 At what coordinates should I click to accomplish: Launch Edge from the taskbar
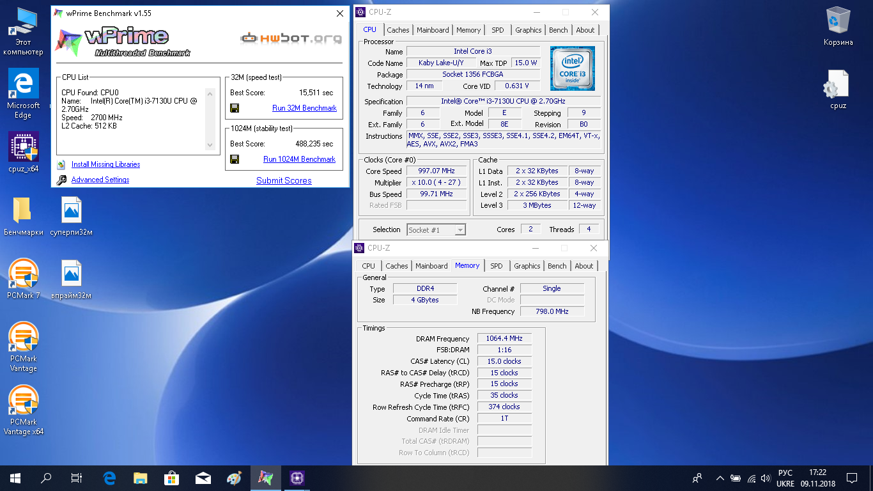(x=109, y=478)
